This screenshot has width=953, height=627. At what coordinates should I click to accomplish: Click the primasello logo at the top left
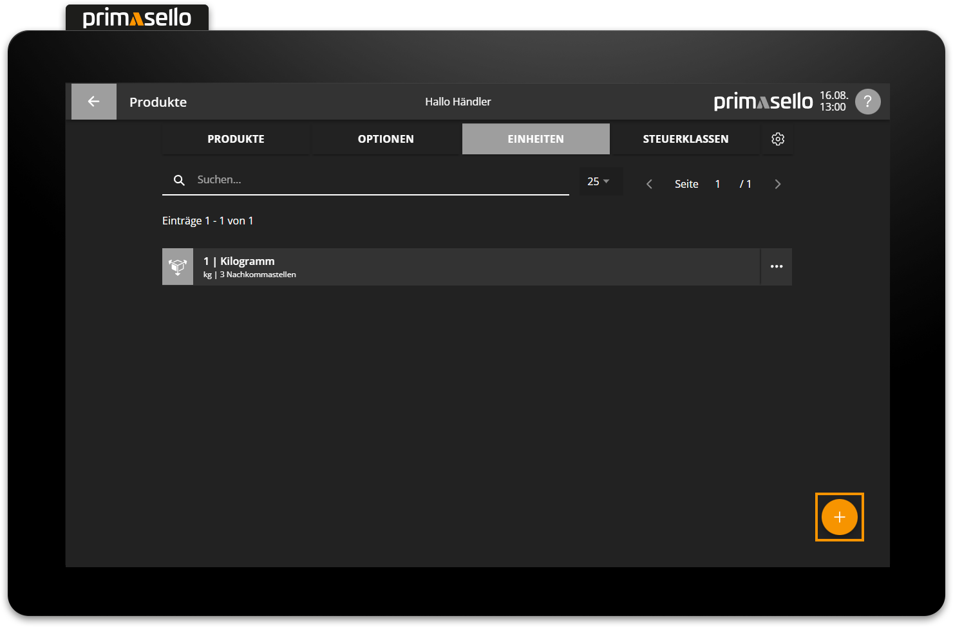pos(137,17)
